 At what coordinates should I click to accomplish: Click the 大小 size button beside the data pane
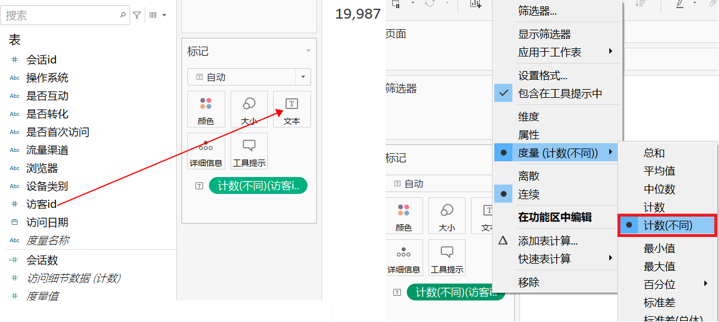click(x=249, y=109)
